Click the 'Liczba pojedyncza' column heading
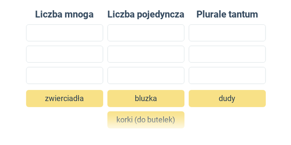 146,14
